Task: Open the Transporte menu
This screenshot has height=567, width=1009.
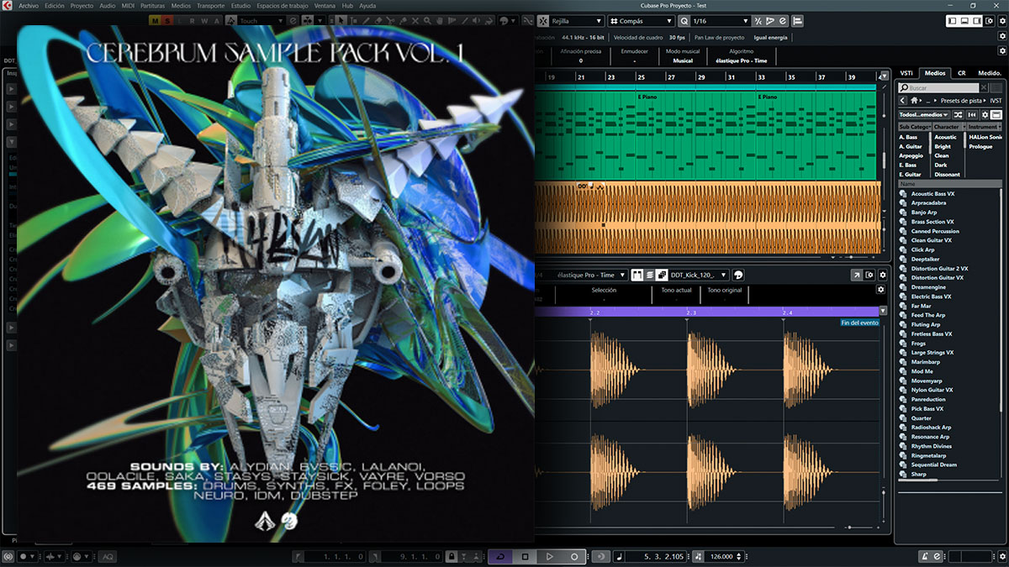Action: point(210,5)
